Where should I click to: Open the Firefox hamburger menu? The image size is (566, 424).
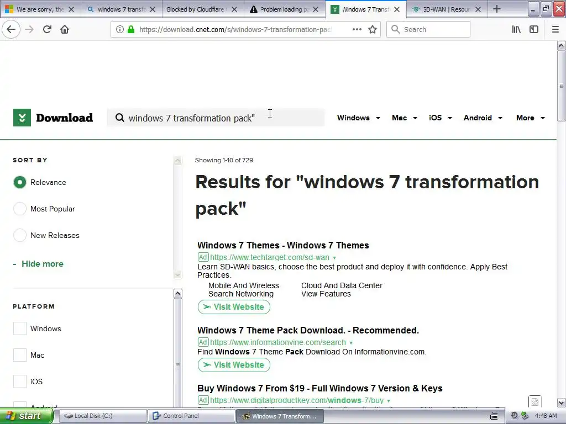pyautogui.click(x=555, y=29)
